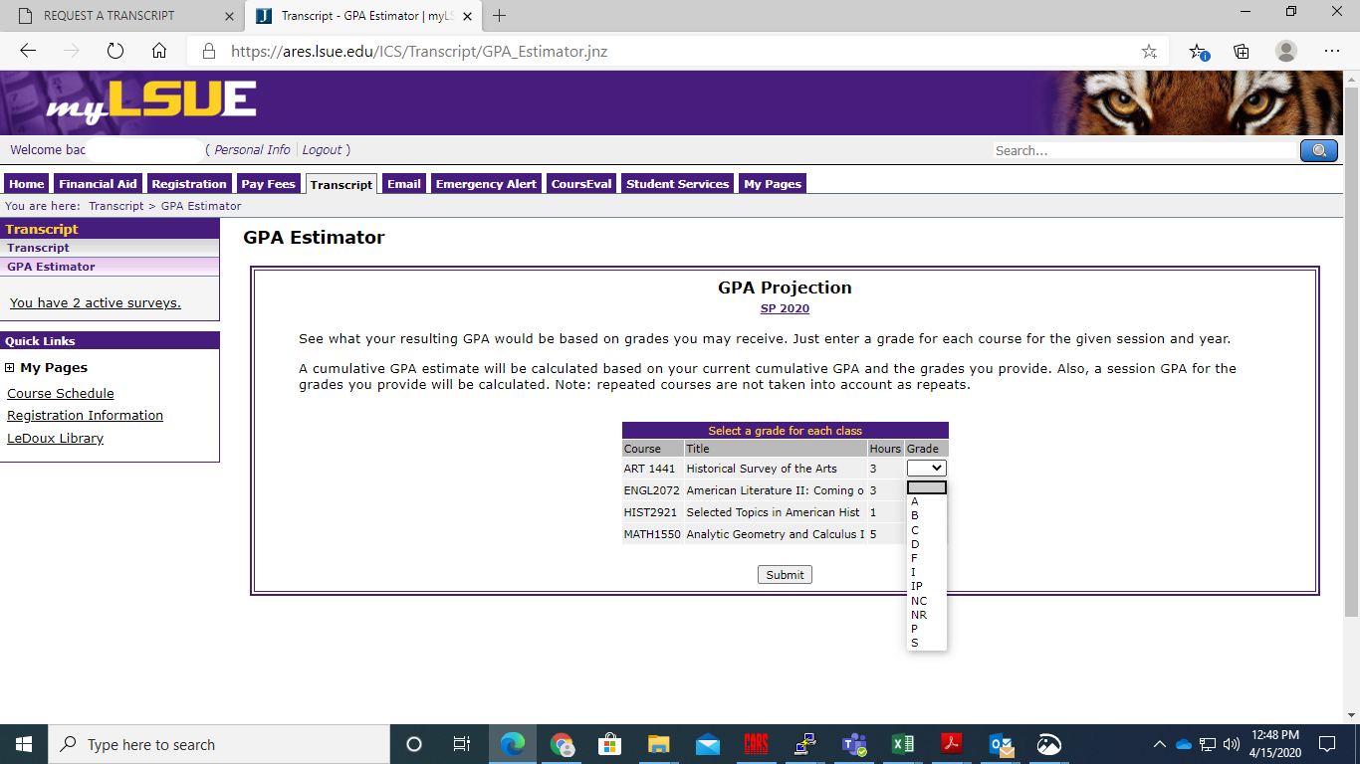1360x764 pixels.
Task: Open the Personal Info link
Action: pyautogui.click(x=253, y=150)
